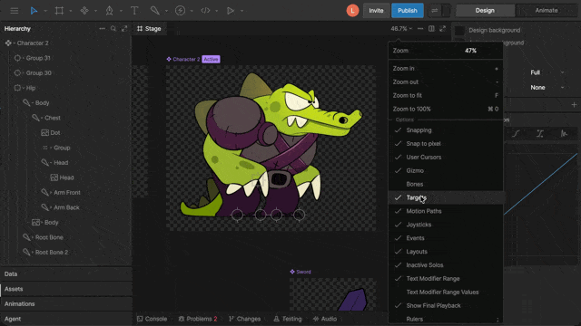The width and height of the screenshot is (581, 326).
Task: Select the Dot image icon row
Action: pos(44,133)
